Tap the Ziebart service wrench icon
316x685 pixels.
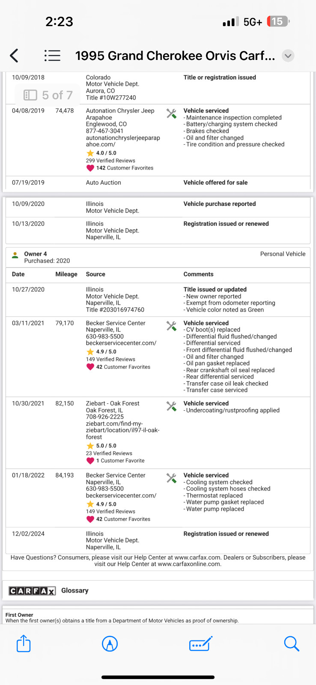[171, 406]
